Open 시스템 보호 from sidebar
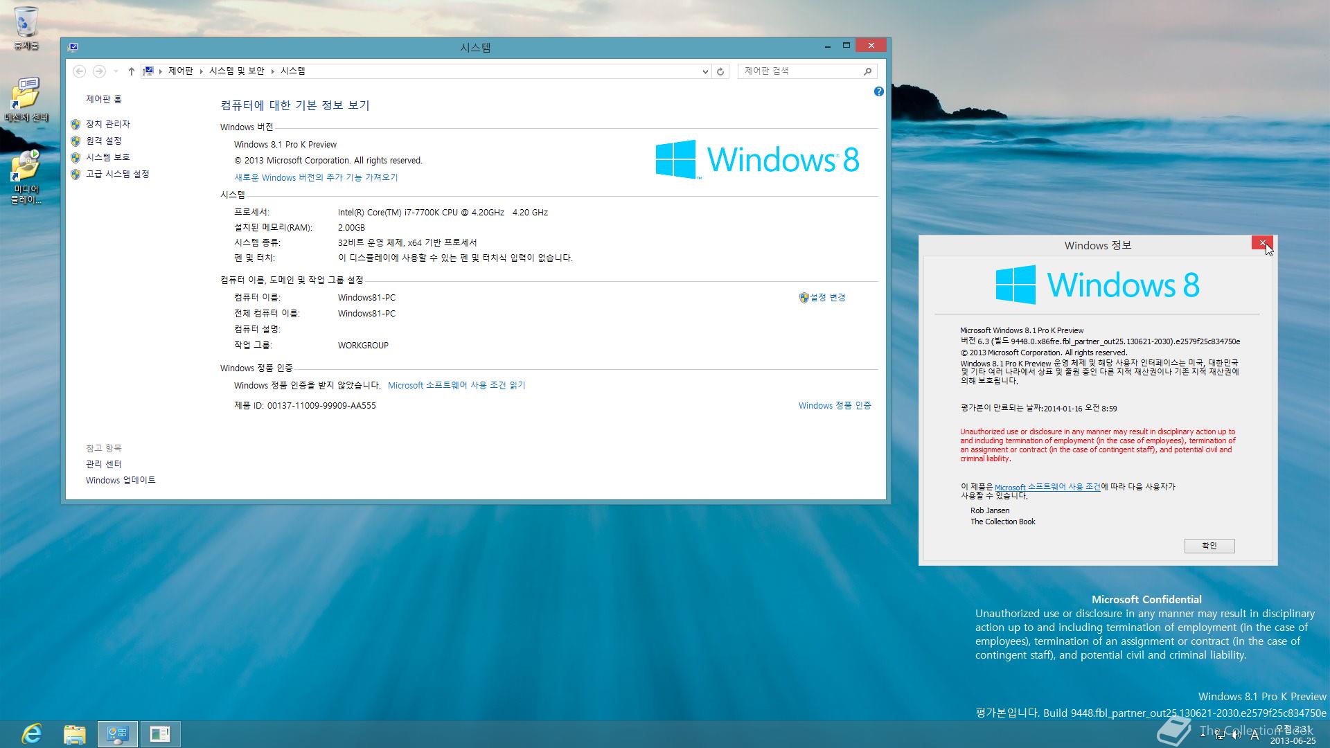The image size is (1330, 748). (108, 157)
